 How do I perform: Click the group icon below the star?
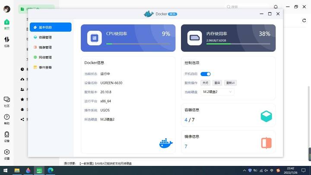(x=22, y=109)
